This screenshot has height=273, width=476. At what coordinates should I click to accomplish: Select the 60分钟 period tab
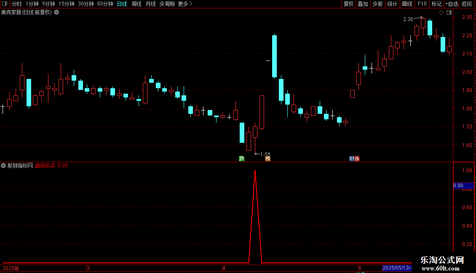point(105,4)
